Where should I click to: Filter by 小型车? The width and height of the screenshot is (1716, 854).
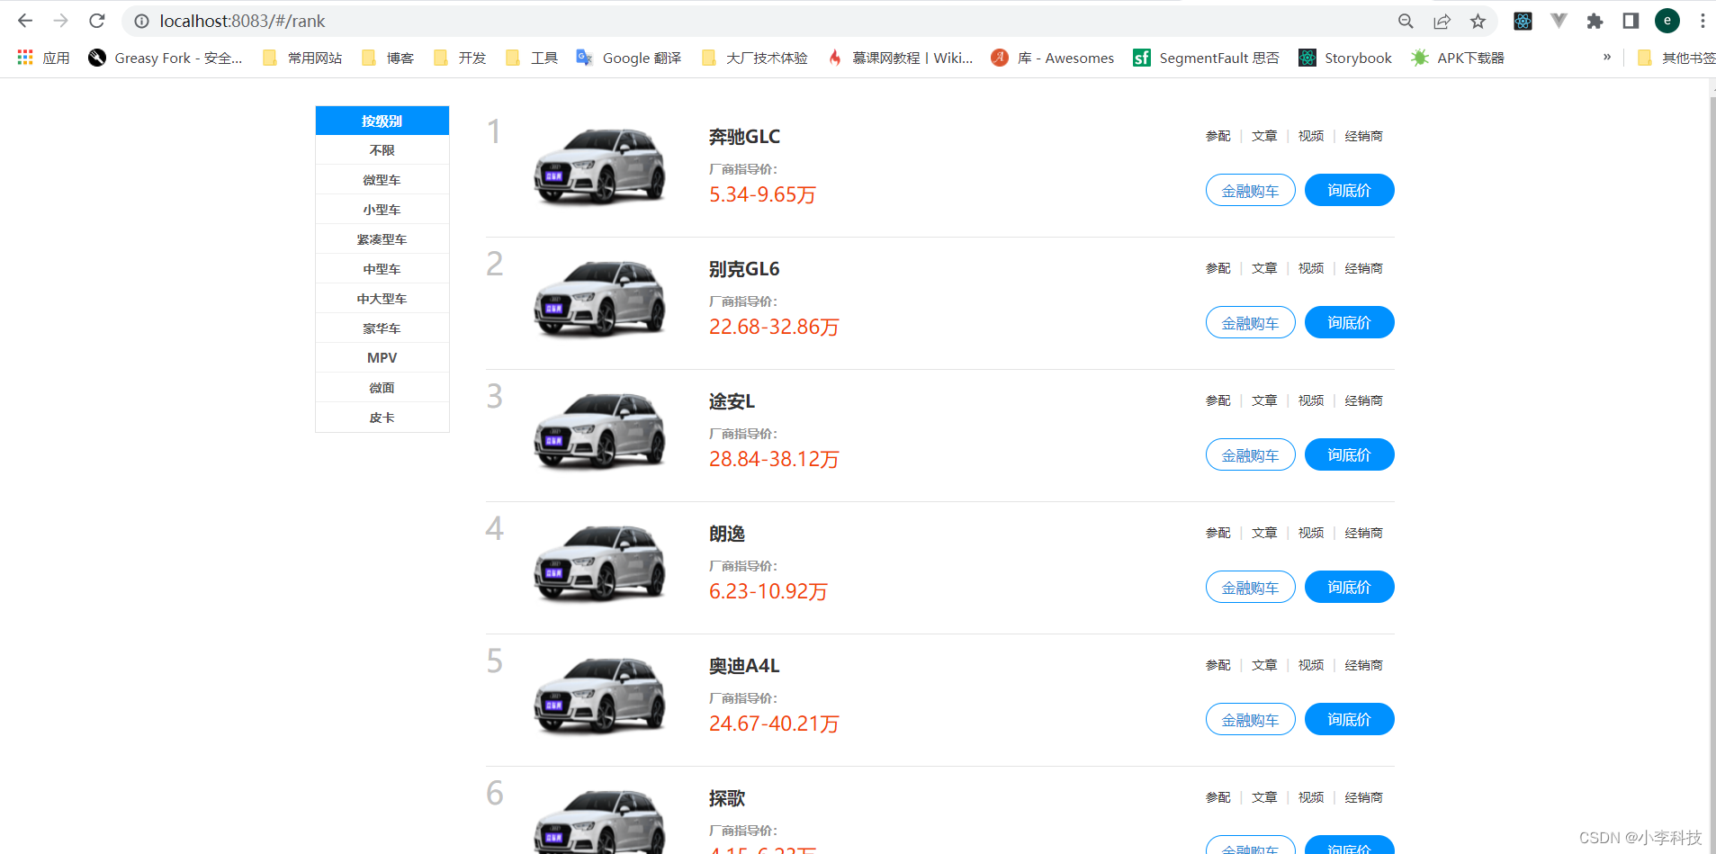pyautogui.click(x=382, y=210)
